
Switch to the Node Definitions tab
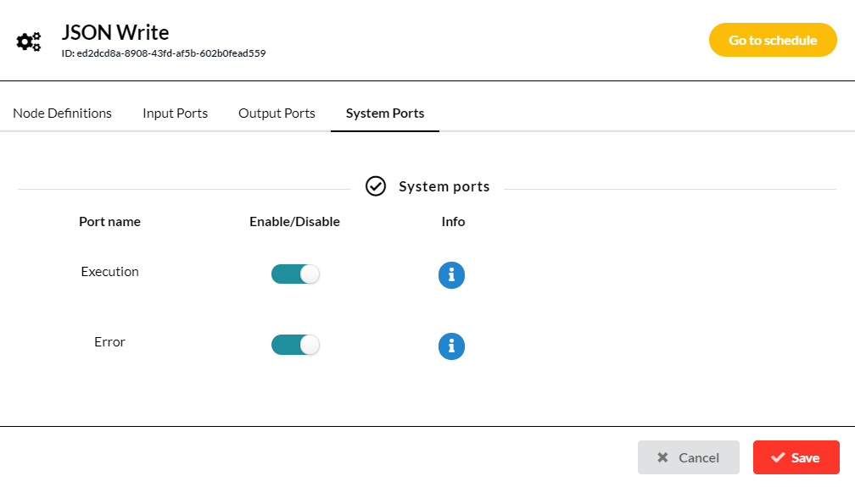[x=62, y=113]
